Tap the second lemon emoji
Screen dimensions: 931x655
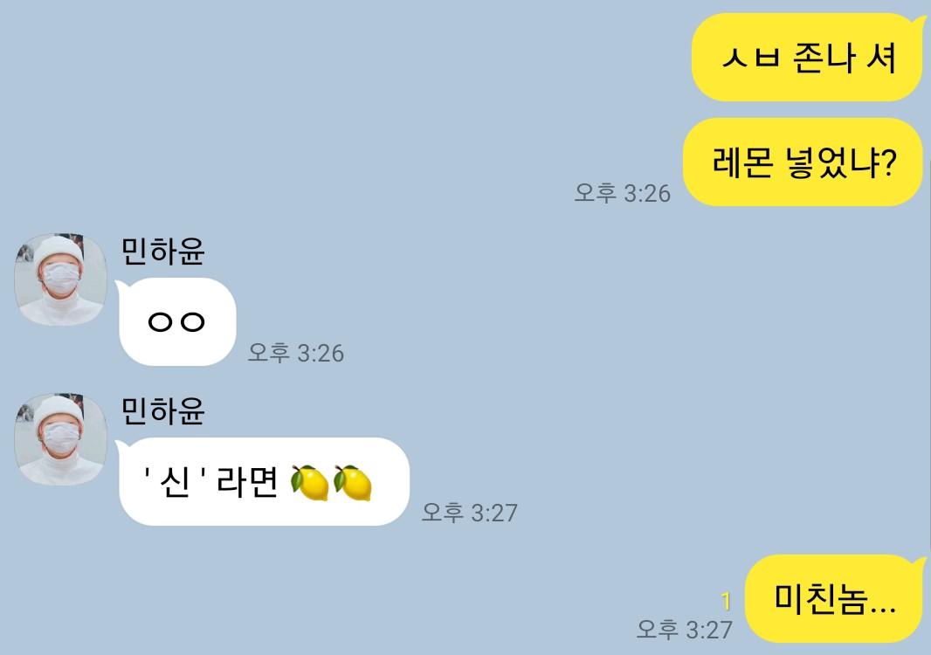click(353, 483)
